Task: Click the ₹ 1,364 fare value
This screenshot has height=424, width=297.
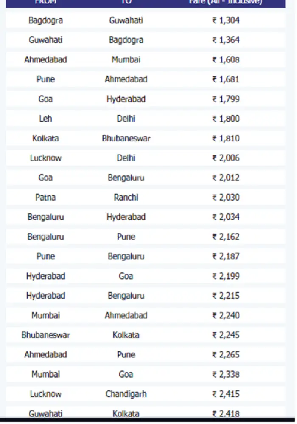Action: pos(226,40)
